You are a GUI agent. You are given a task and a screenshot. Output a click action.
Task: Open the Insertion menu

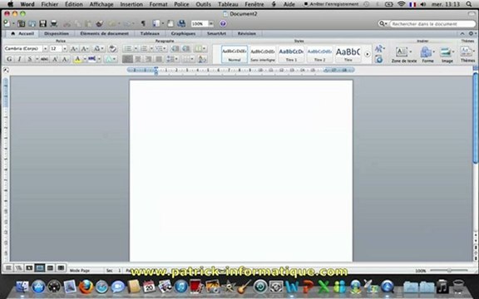(131, 4)
